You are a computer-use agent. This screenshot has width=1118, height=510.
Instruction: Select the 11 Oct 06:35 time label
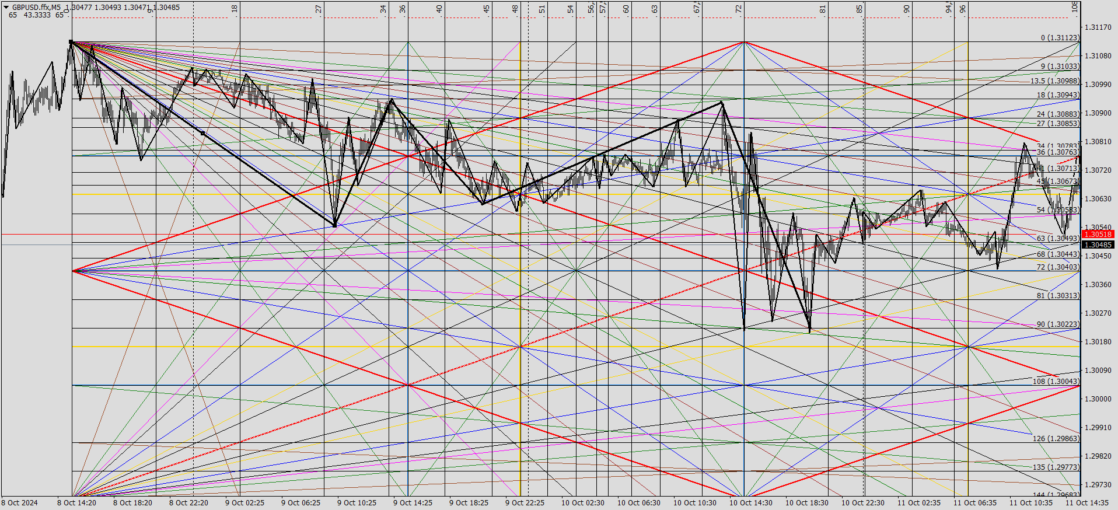pyautogui.click(x=975, y=503)
